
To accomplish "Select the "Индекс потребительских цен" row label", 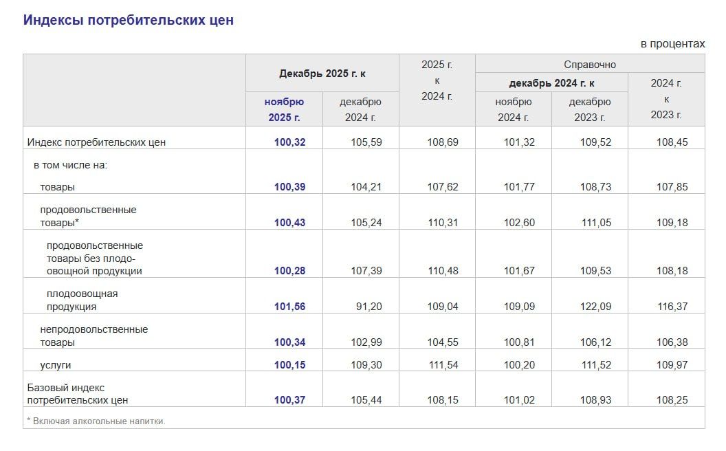I will click(97, 142).
